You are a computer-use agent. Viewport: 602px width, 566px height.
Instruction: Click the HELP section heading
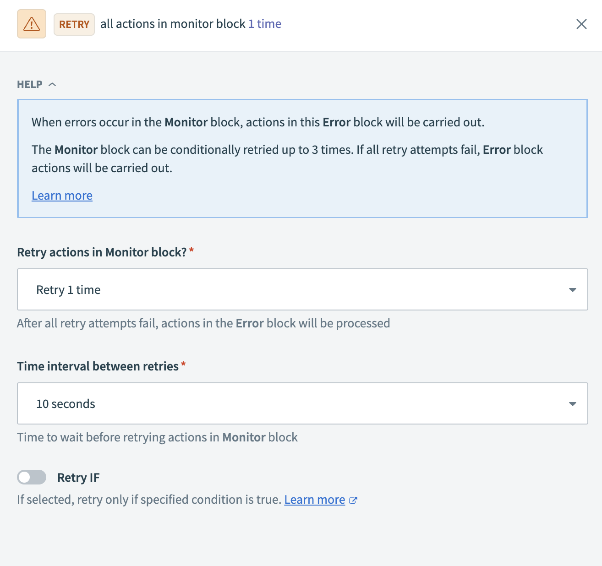(30, 84)
